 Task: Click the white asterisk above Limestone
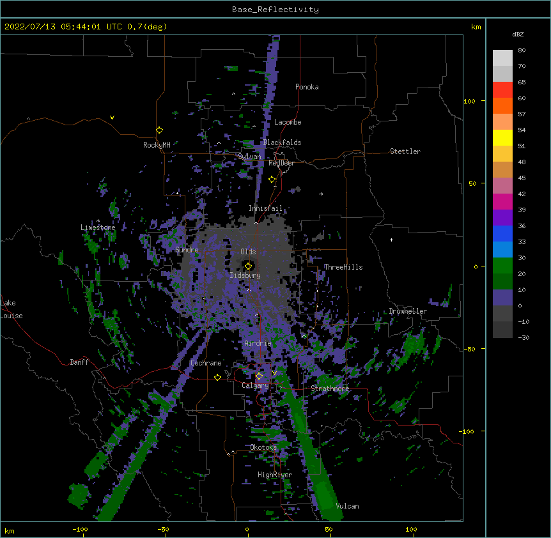(98, 221)
